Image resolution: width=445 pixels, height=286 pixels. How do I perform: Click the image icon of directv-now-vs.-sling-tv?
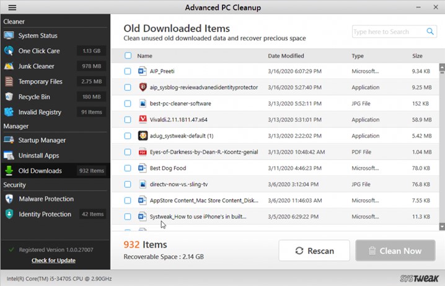click(143, 184)
